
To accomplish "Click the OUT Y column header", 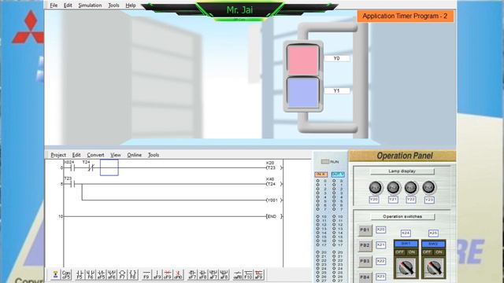I will tap(338, 175).
